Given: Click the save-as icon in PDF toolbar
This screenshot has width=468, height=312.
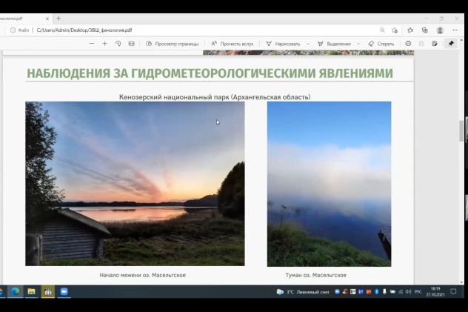Looking at the screenshot, I should [435, 44].
